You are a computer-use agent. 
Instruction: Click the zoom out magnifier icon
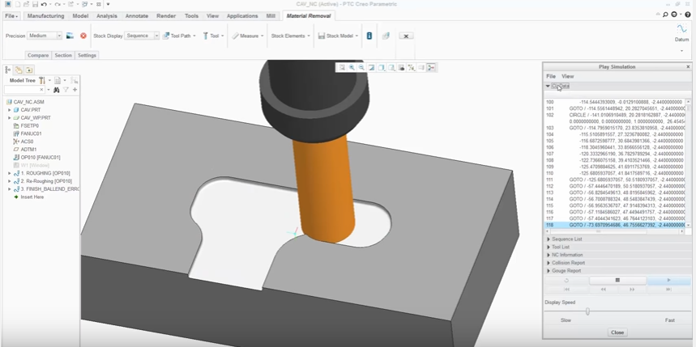pyautogui.click(x=361, y=68)
